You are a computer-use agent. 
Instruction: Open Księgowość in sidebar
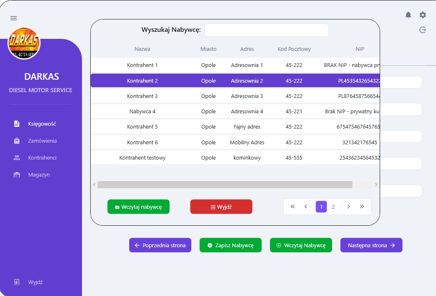[x=41, y=124]
